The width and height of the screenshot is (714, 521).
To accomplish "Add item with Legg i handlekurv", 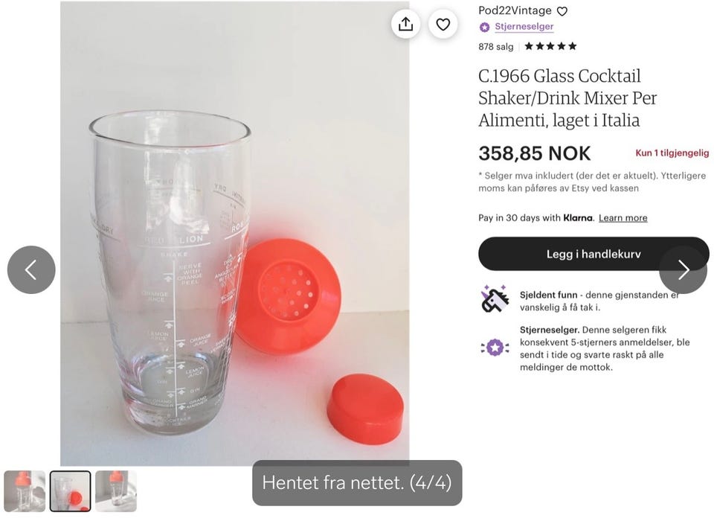I will 594,254.
